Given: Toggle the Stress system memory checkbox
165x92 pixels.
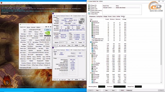Looking at the screenshot, I should [91, 10].
